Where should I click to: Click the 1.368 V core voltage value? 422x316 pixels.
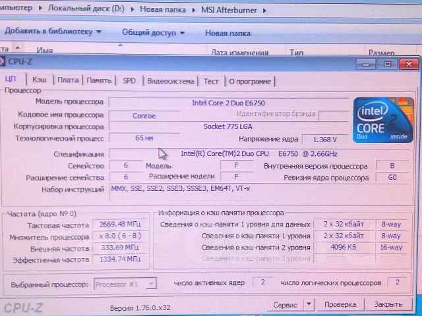tap(325, 140)
